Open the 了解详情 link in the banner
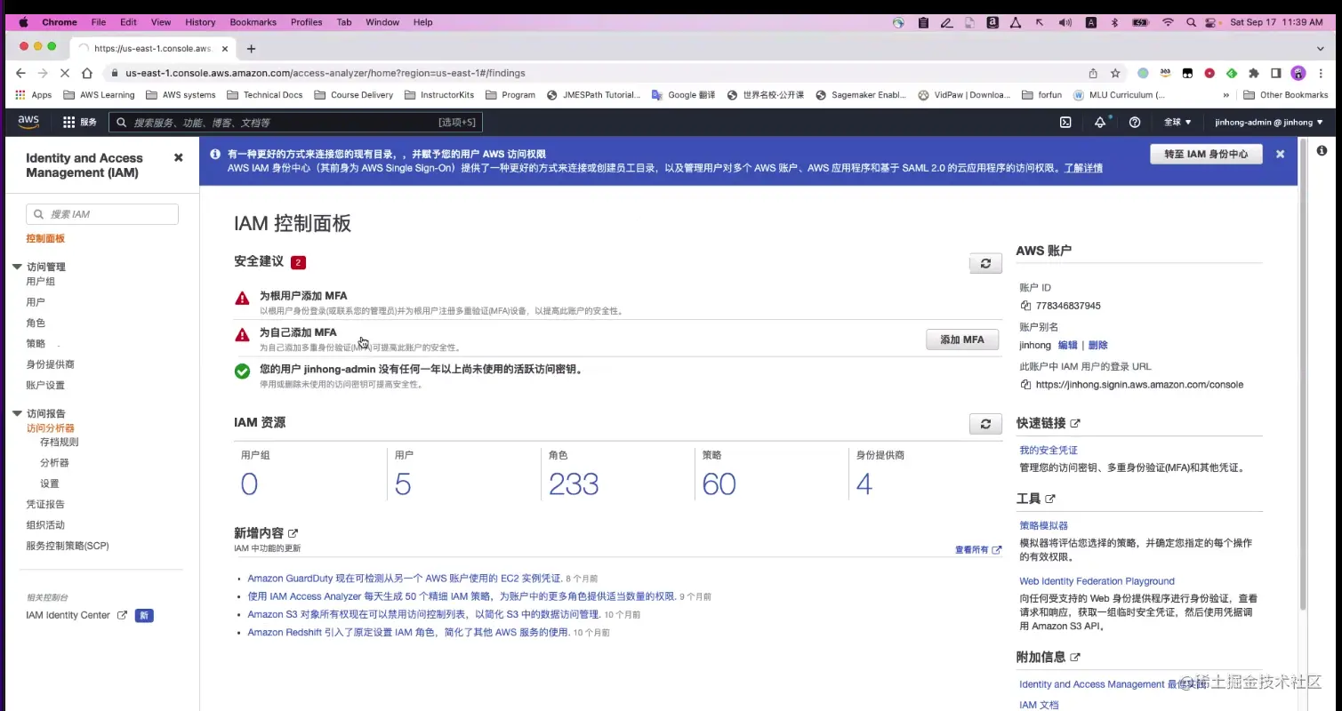This screenshot has width=1342, height=711. point(1083,168)
